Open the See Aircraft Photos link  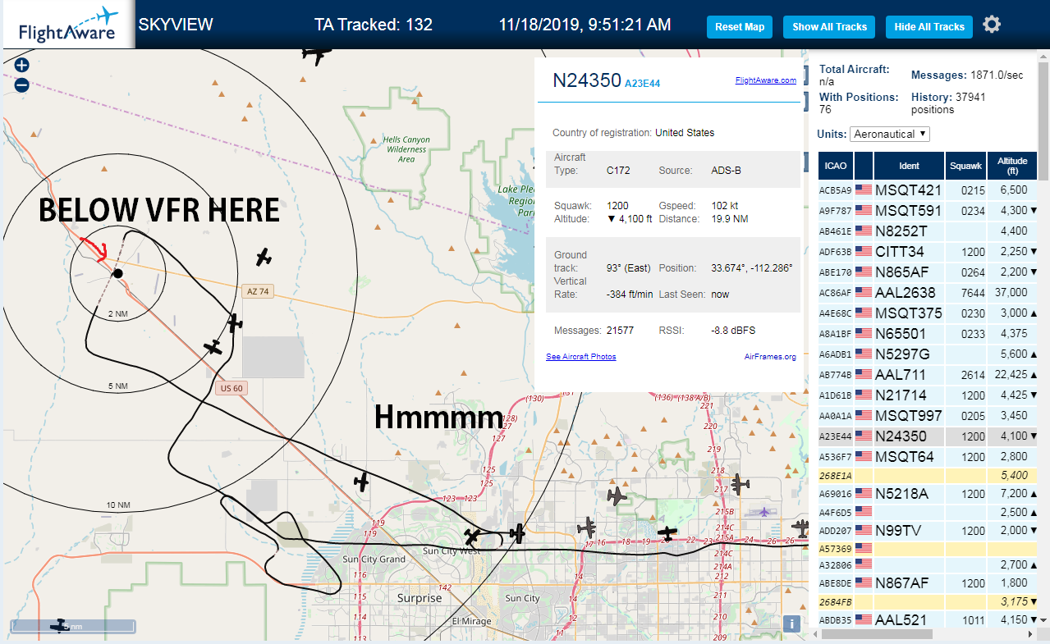point(581,356)
